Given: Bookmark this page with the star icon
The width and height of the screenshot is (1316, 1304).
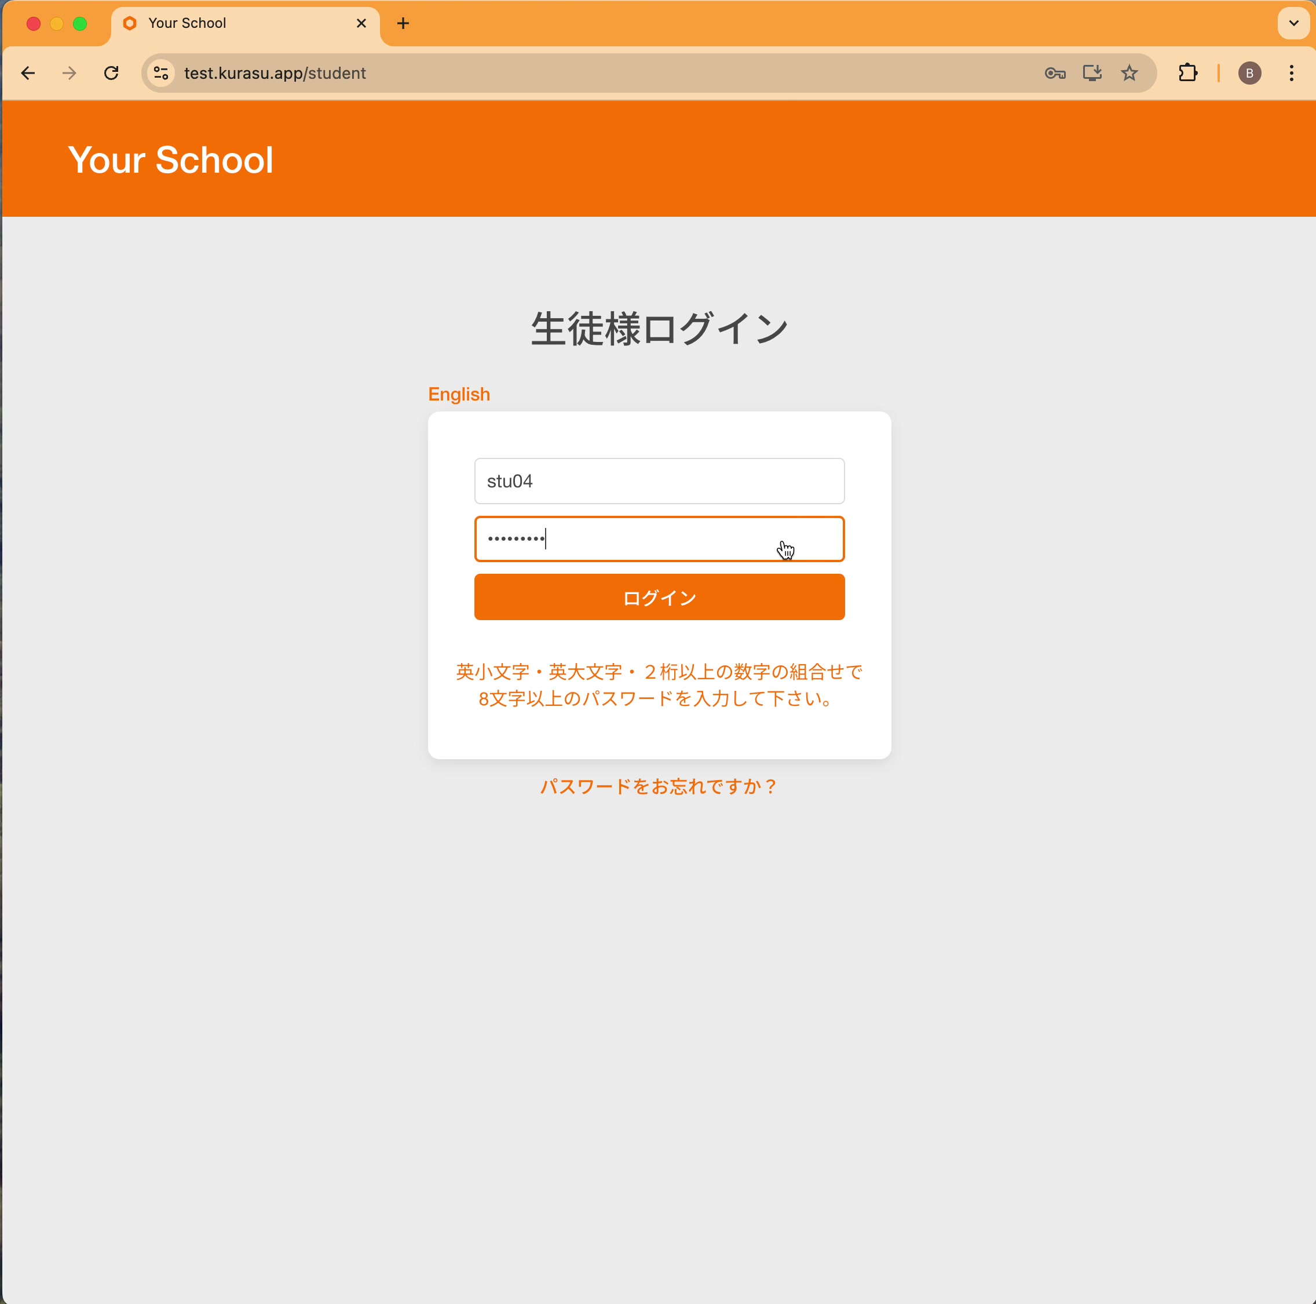Looking at the screenshot, I should coord(1130,73).
